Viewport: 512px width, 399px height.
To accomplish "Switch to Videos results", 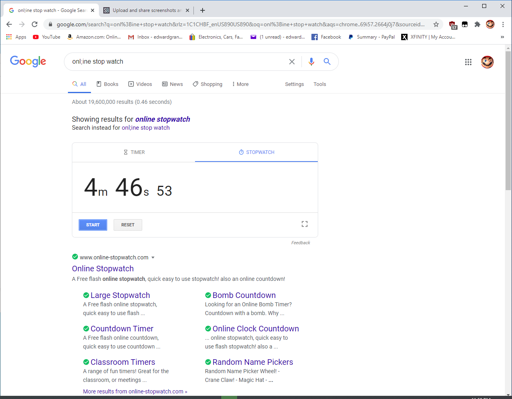I will (140, 84).
